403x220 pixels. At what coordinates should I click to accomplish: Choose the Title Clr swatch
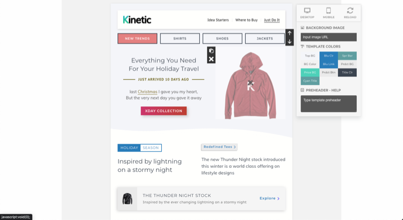(347, 72)
